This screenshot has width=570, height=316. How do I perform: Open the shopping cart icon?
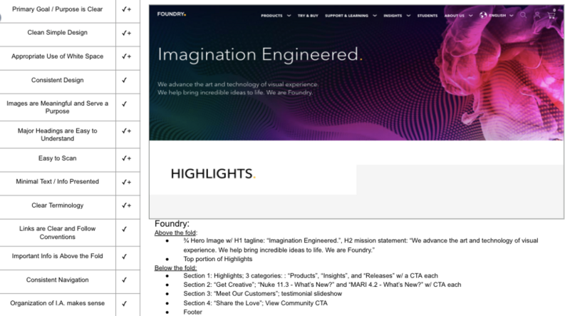tap(551, 14)
